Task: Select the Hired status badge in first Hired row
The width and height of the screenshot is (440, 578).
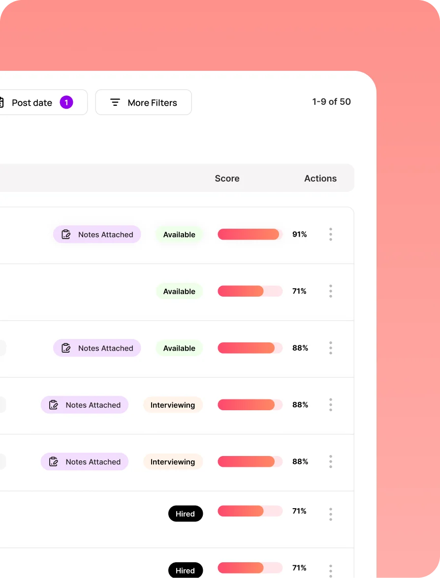Action: pos(185,514)
